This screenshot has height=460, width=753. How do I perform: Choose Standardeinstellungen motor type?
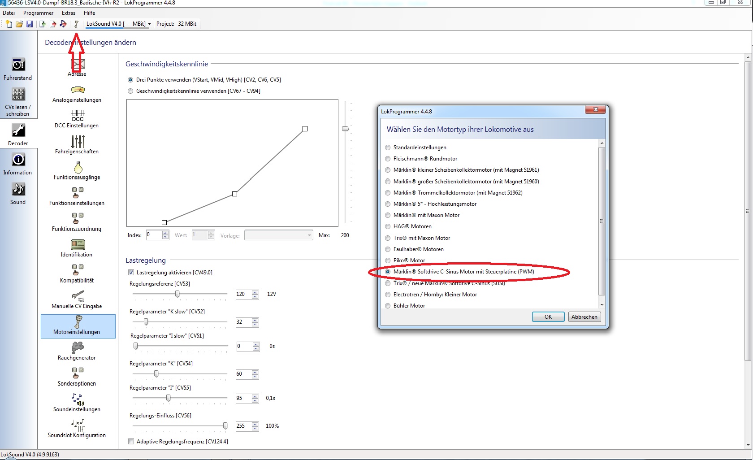388,148
